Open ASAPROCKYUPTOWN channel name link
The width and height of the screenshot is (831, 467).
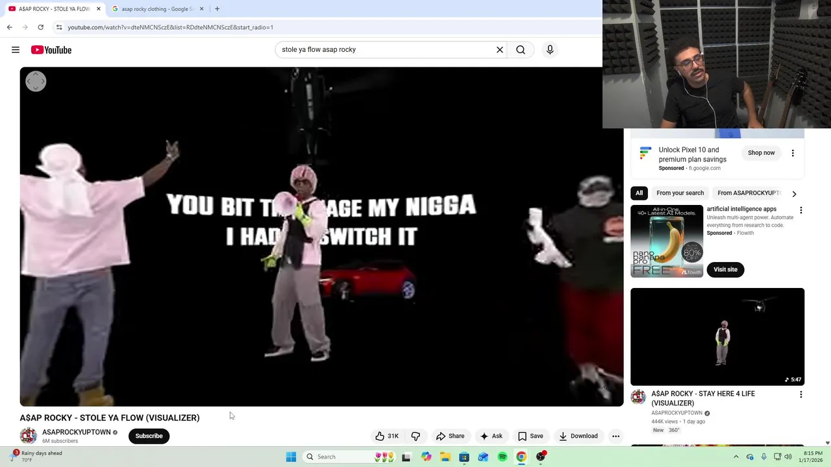pos(77,432)
